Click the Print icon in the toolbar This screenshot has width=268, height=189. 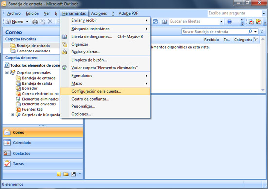35,22
